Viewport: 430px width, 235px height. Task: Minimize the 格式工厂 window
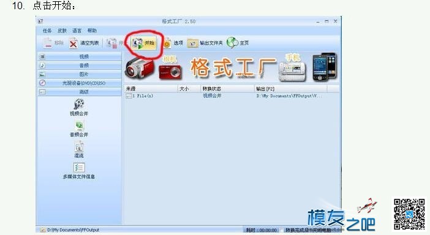(318, 21)
